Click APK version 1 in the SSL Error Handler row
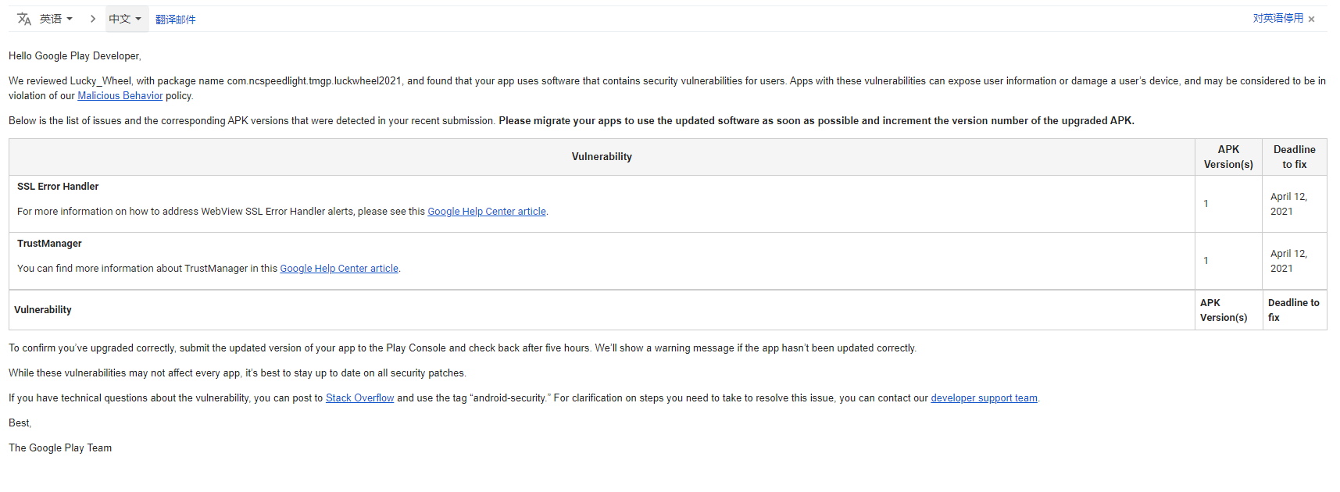The height and width of the screenshot is (492, 1340). pos(1206,204)
